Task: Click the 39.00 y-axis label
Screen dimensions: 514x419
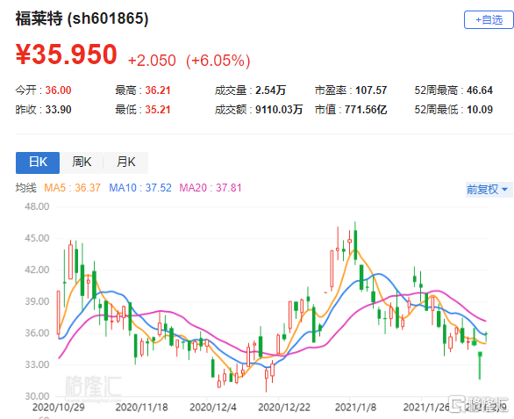Action: pos(37,301)
